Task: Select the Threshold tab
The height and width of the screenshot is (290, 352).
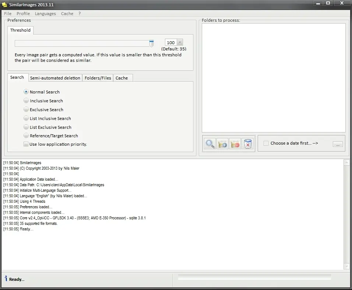Action: click(20, 30)
